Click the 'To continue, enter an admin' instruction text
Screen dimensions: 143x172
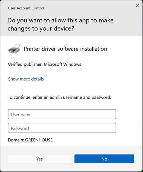(59, 97)
